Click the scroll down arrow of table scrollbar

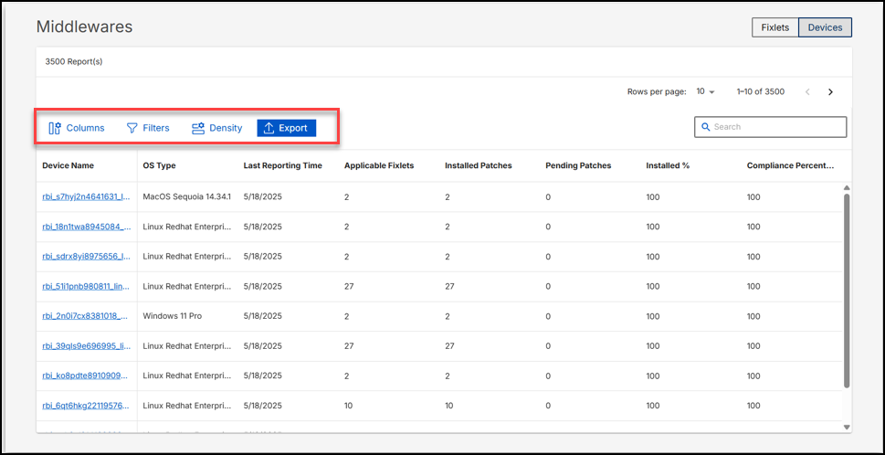click(x=846, y=428)
